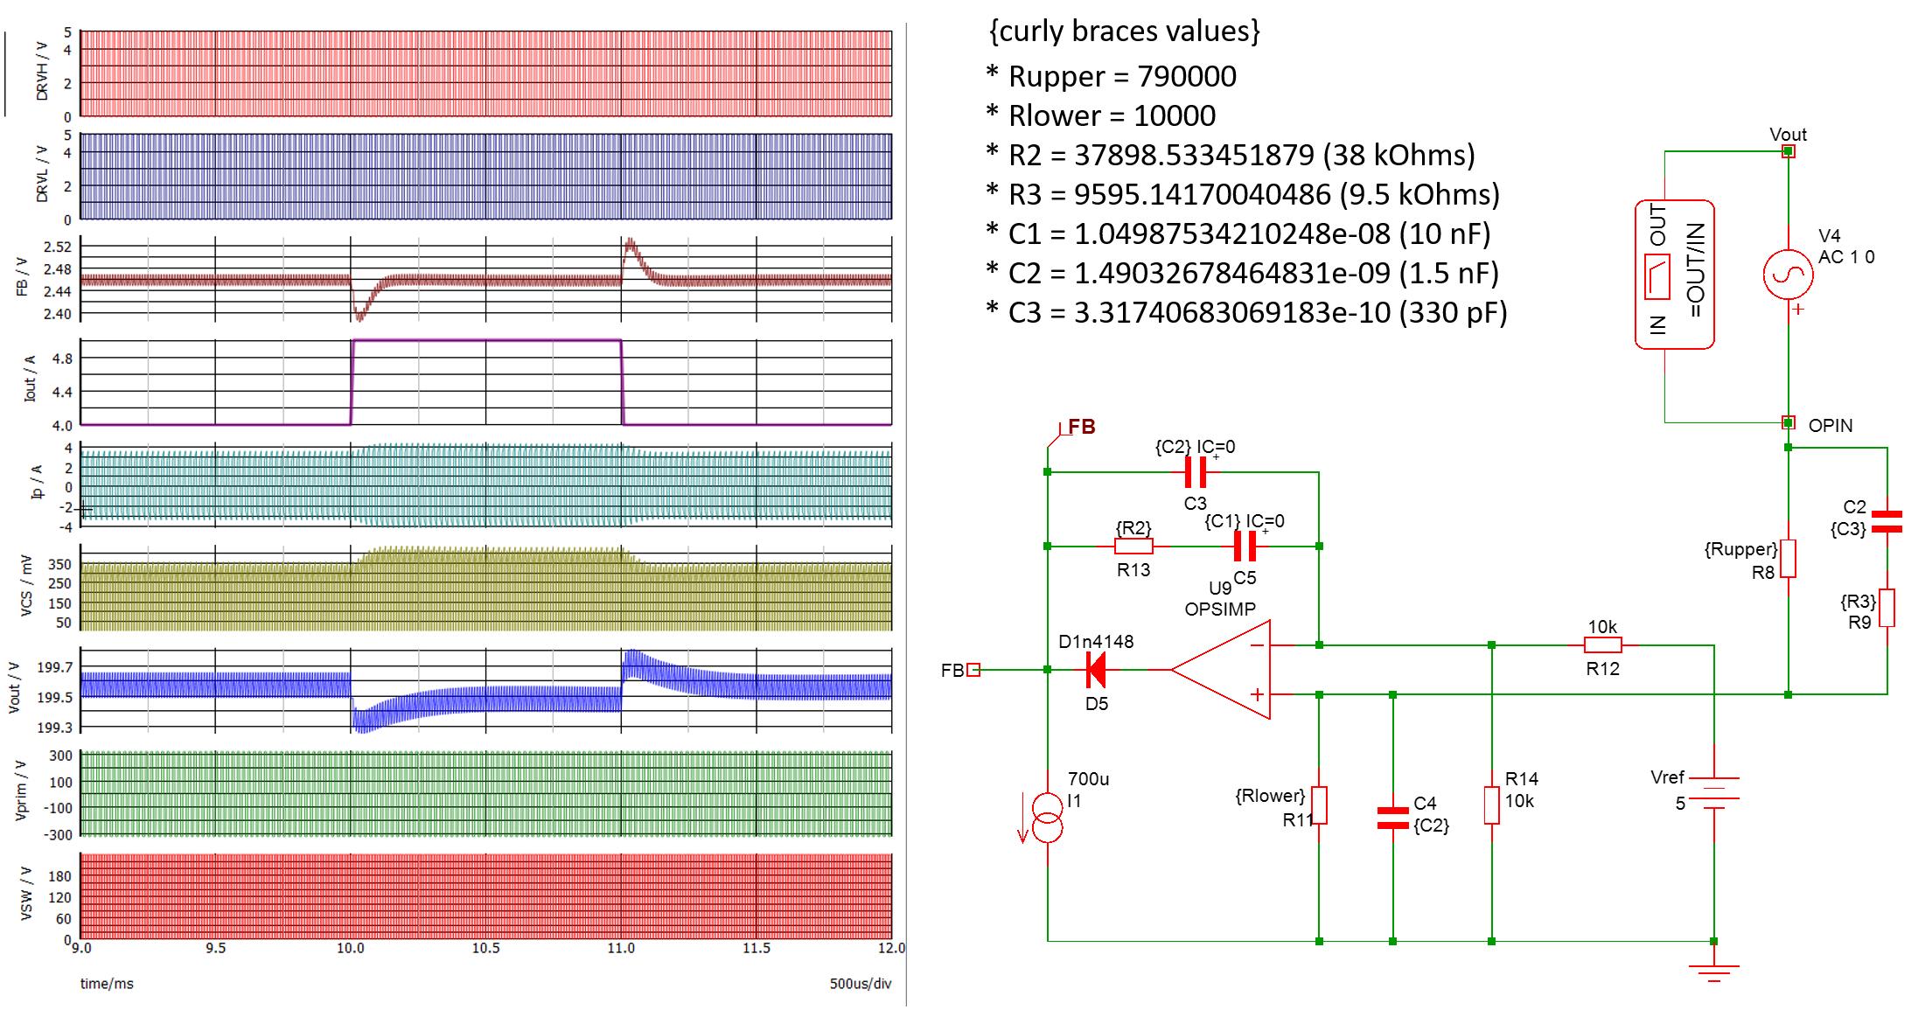The image size is (1932, 1010).
Task: Click the {curly braces values} heading
Action: 1125,31
